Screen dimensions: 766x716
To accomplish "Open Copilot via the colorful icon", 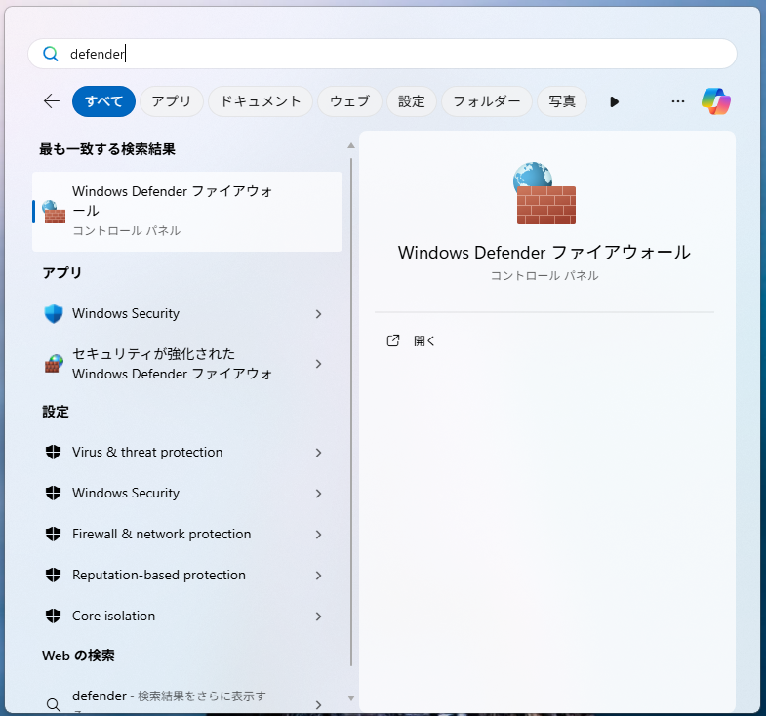I will [715, 101].
